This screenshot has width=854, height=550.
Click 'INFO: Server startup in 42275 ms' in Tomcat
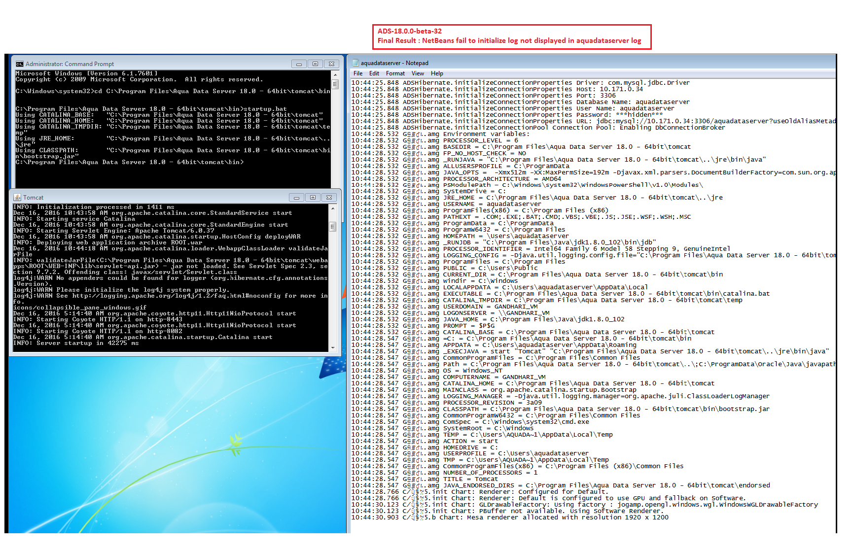76,343
